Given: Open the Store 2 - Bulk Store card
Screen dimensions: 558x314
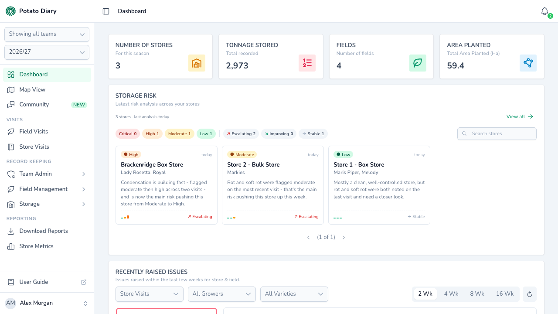Looking at the screenshot, I should point(273,185).
